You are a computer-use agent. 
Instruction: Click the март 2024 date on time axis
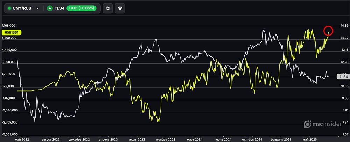pyautogui.click(x=194, y=139)
